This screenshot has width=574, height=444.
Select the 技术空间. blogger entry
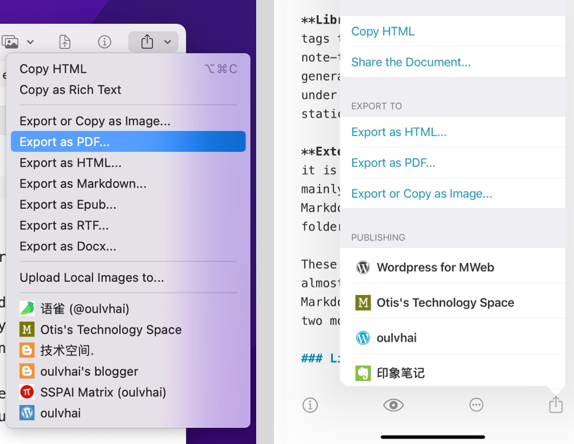pyautogui.click(x=67, y=350)
